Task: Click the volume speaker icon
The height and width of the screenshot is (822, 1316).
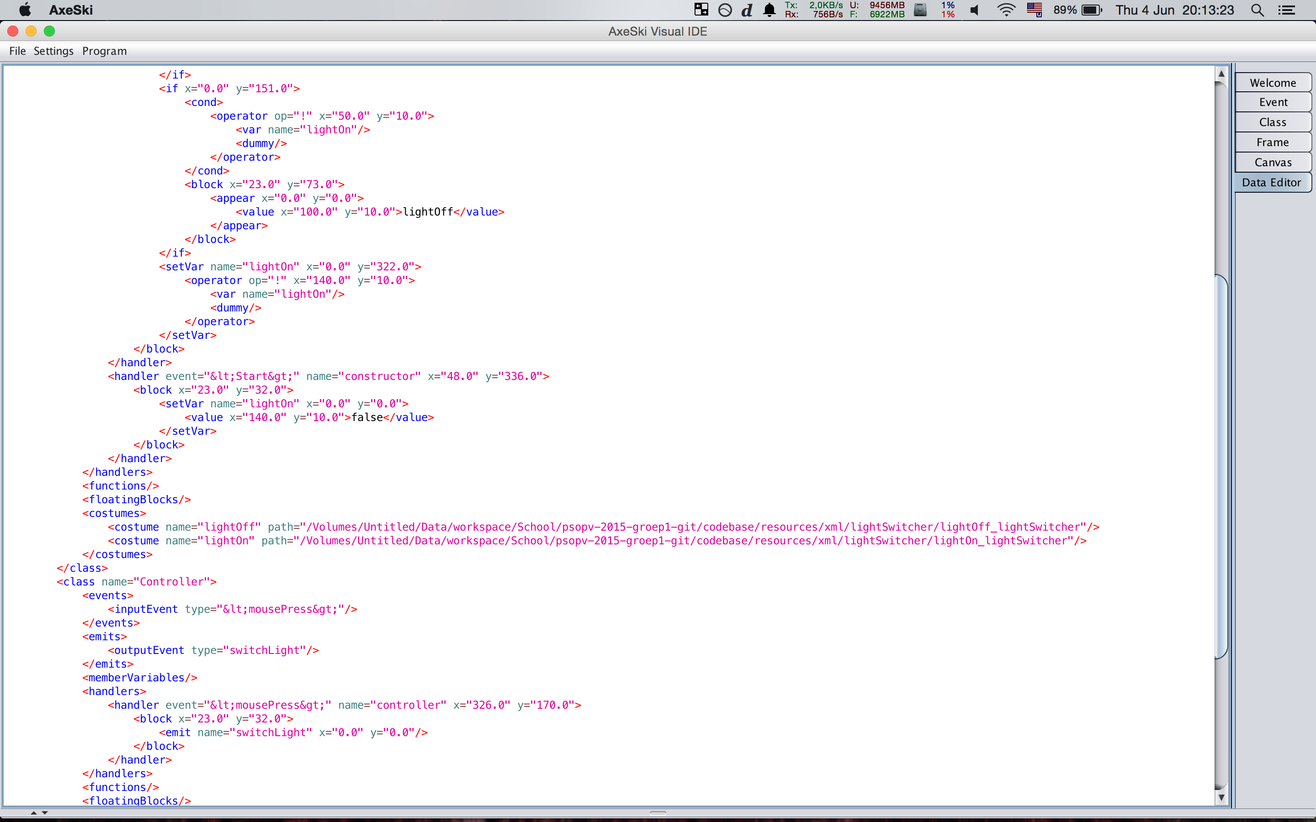Action: (x=975, y=11)
